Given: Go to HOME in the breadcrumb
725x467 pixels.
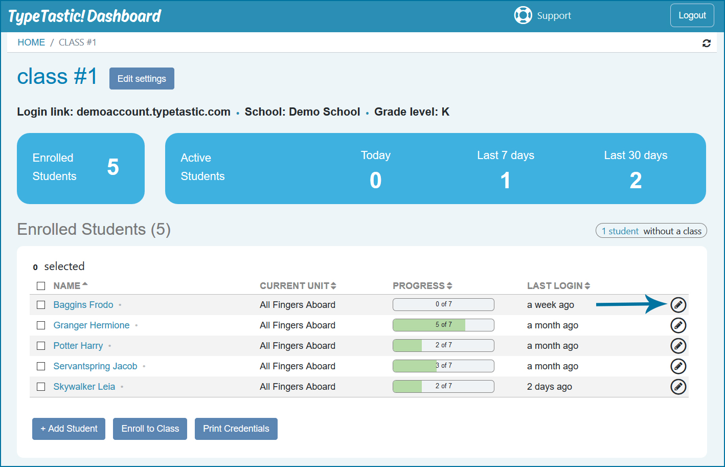Looking at the screenshot, I should coord(31,42).
